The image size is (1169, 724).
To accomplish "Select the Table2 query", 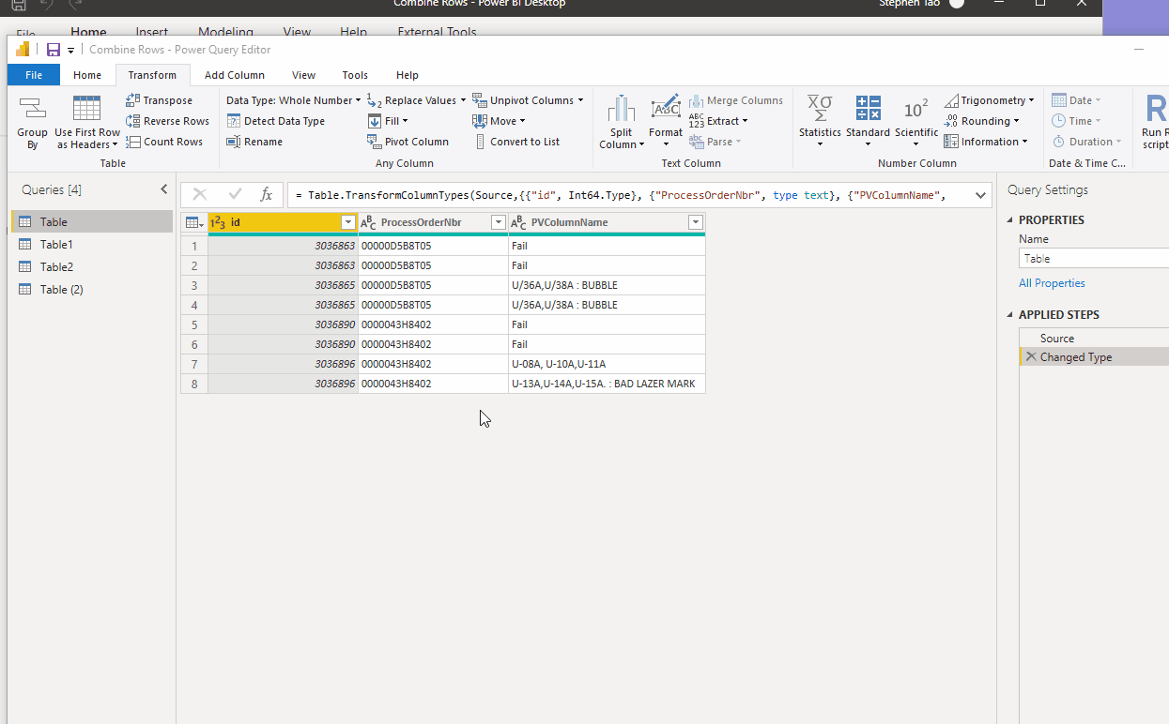I will [x=92, y=267].
